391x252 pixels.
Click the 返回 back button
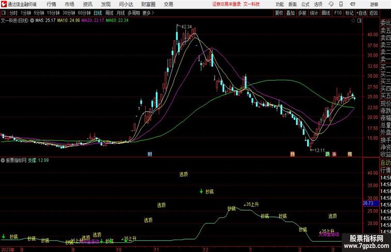coord(373,13)
